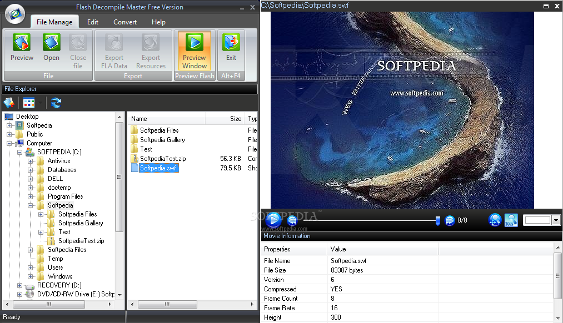
Task: Open the zoom level combo box dropdown
Action: click(556, 220)
